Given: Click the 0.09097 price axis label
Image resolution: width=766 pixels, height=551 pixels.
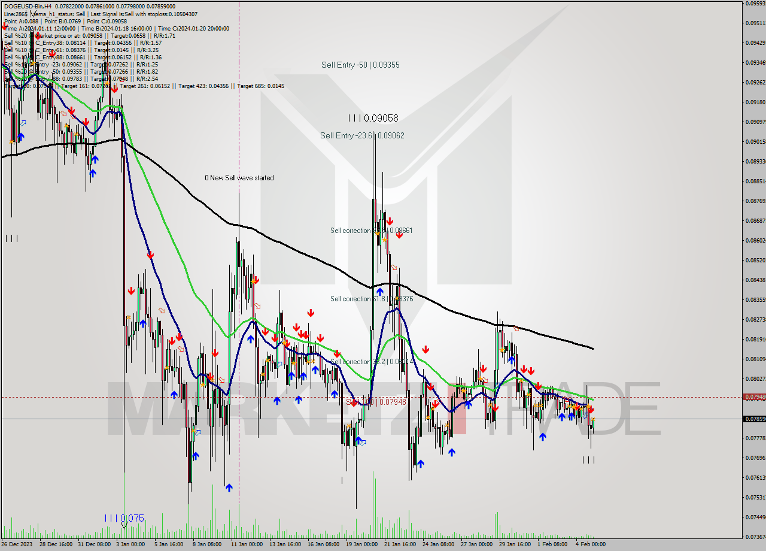Looking at the screenshot, I should 754,122.
